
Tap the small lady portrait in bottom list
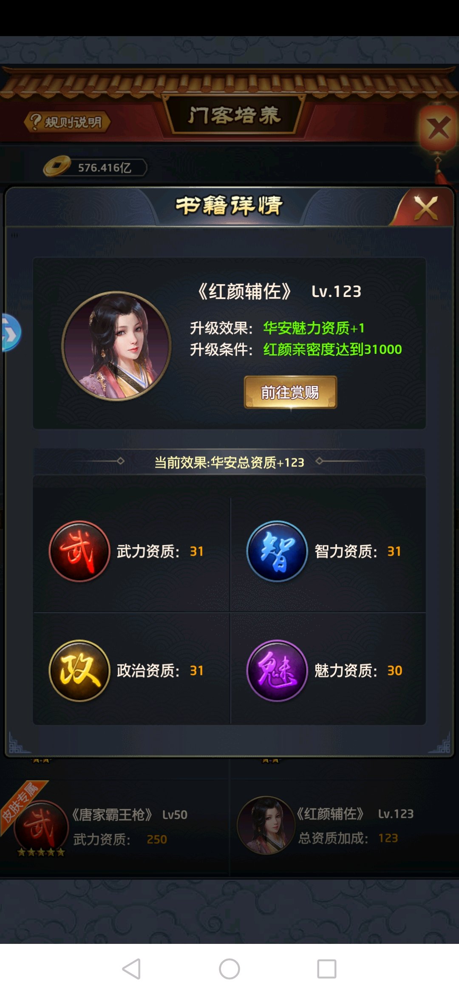pos(266,825)
